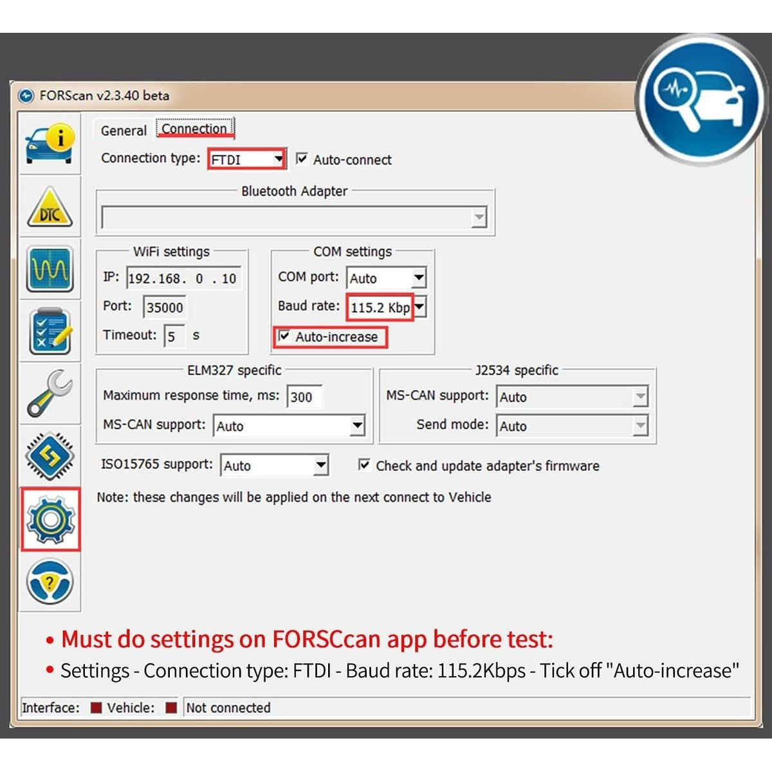Open the Connection type dropdown

[x=279, y=158]
